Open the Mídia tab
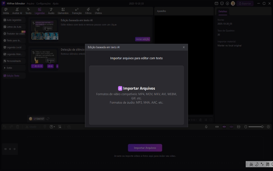 pyautogui.click(x=6, y=11)
